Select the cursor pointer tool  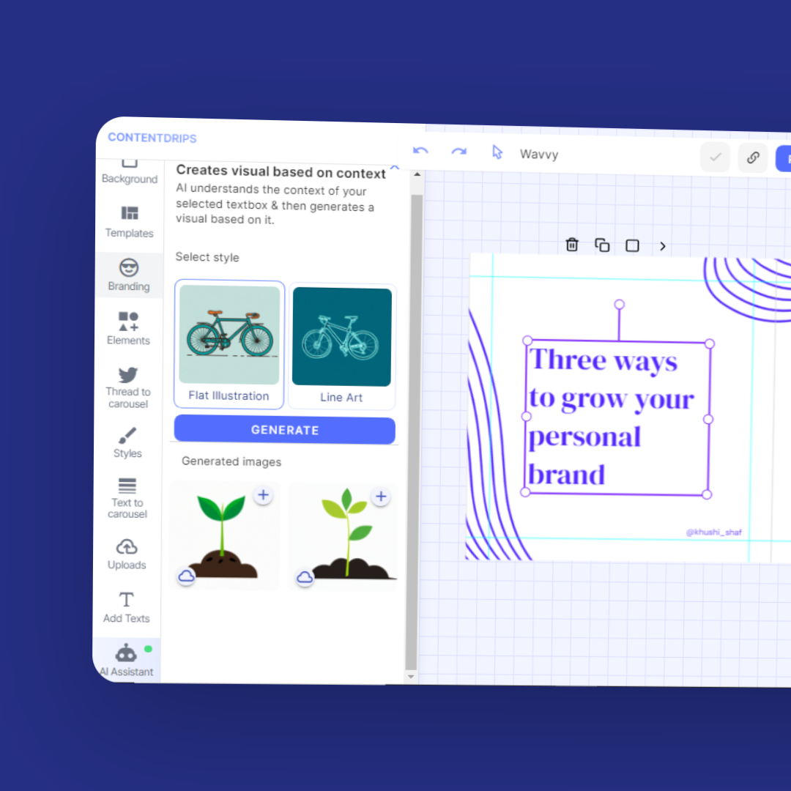click(x=497, y=152)
